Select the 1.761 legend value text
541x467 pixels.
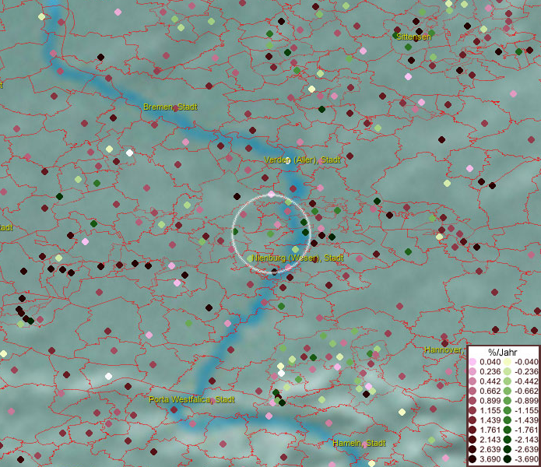(x=488, y=430)
